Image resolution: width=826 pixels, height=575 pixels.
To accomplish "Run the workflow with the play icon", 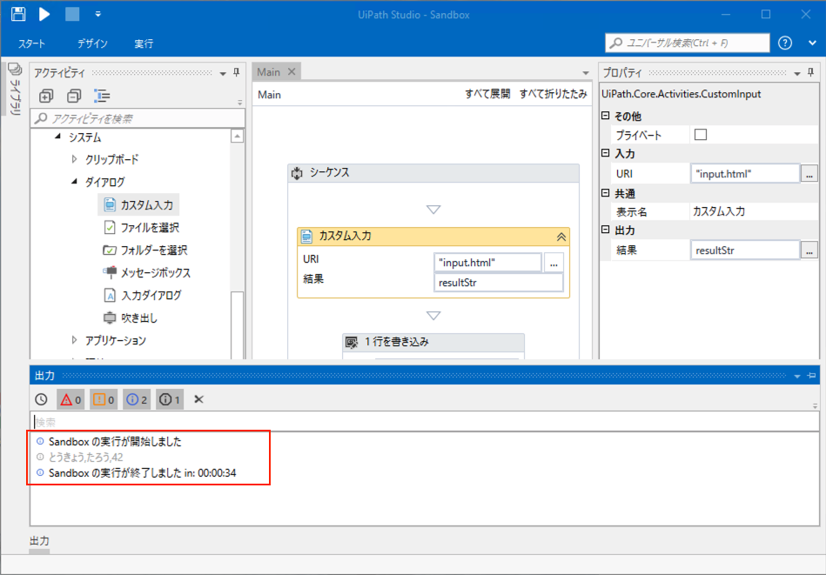I will point(44,14).
